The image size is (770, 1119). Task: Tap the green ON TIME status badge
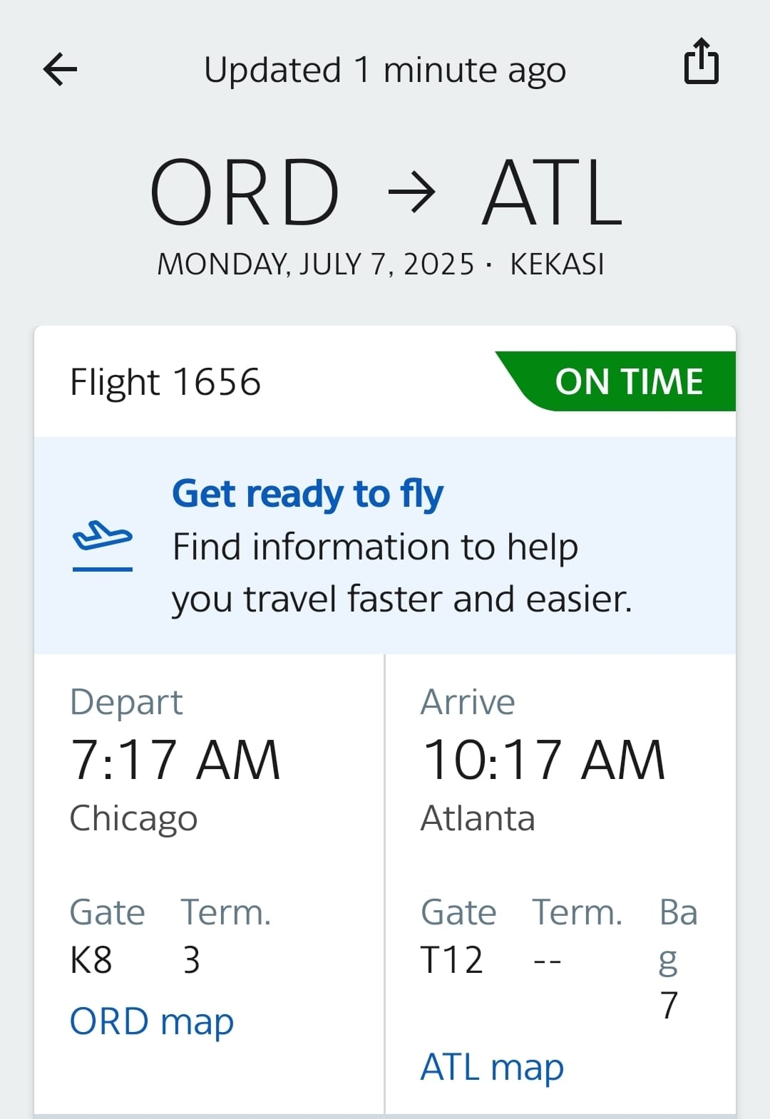pos(628,381)
